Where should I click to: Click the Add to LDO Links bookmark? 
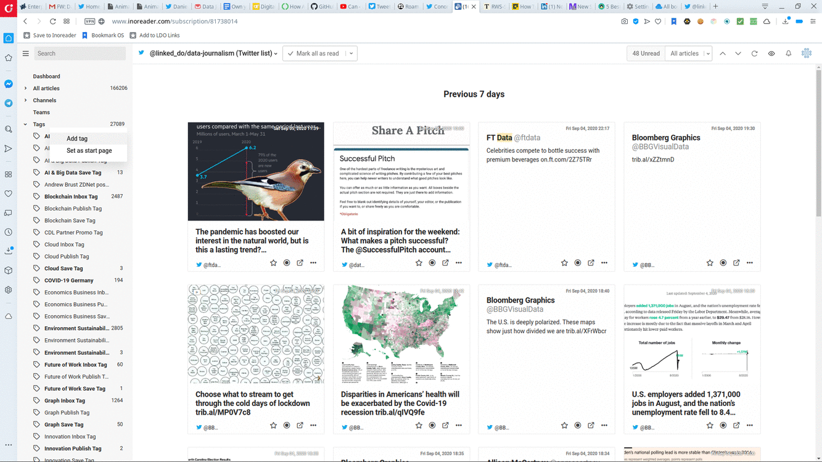(x=154, y=36)
